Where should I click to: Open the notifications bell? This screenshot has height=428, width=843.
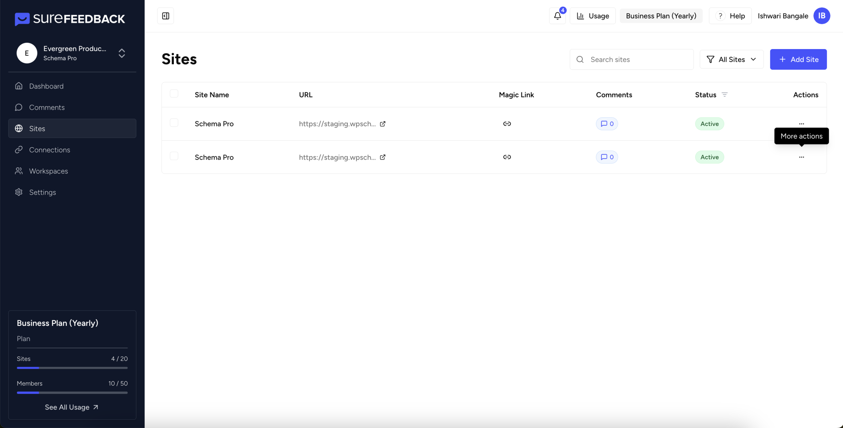click(x=557, y=16)
